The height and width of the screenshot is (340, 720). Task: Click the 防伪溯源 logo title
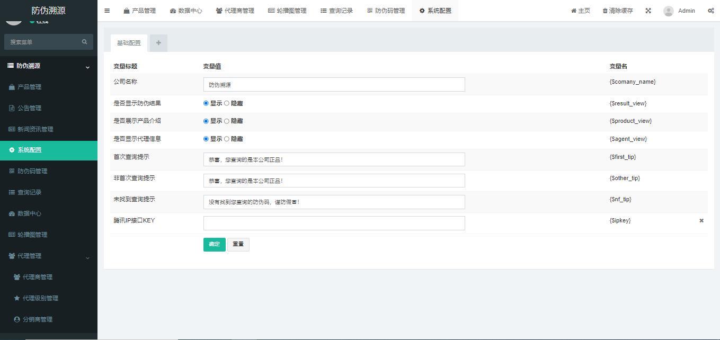click(49, 11)
